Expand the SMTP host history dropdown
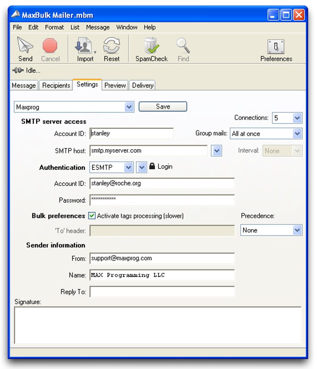This screenshot has height=369, width=317. tap(216, 151)
